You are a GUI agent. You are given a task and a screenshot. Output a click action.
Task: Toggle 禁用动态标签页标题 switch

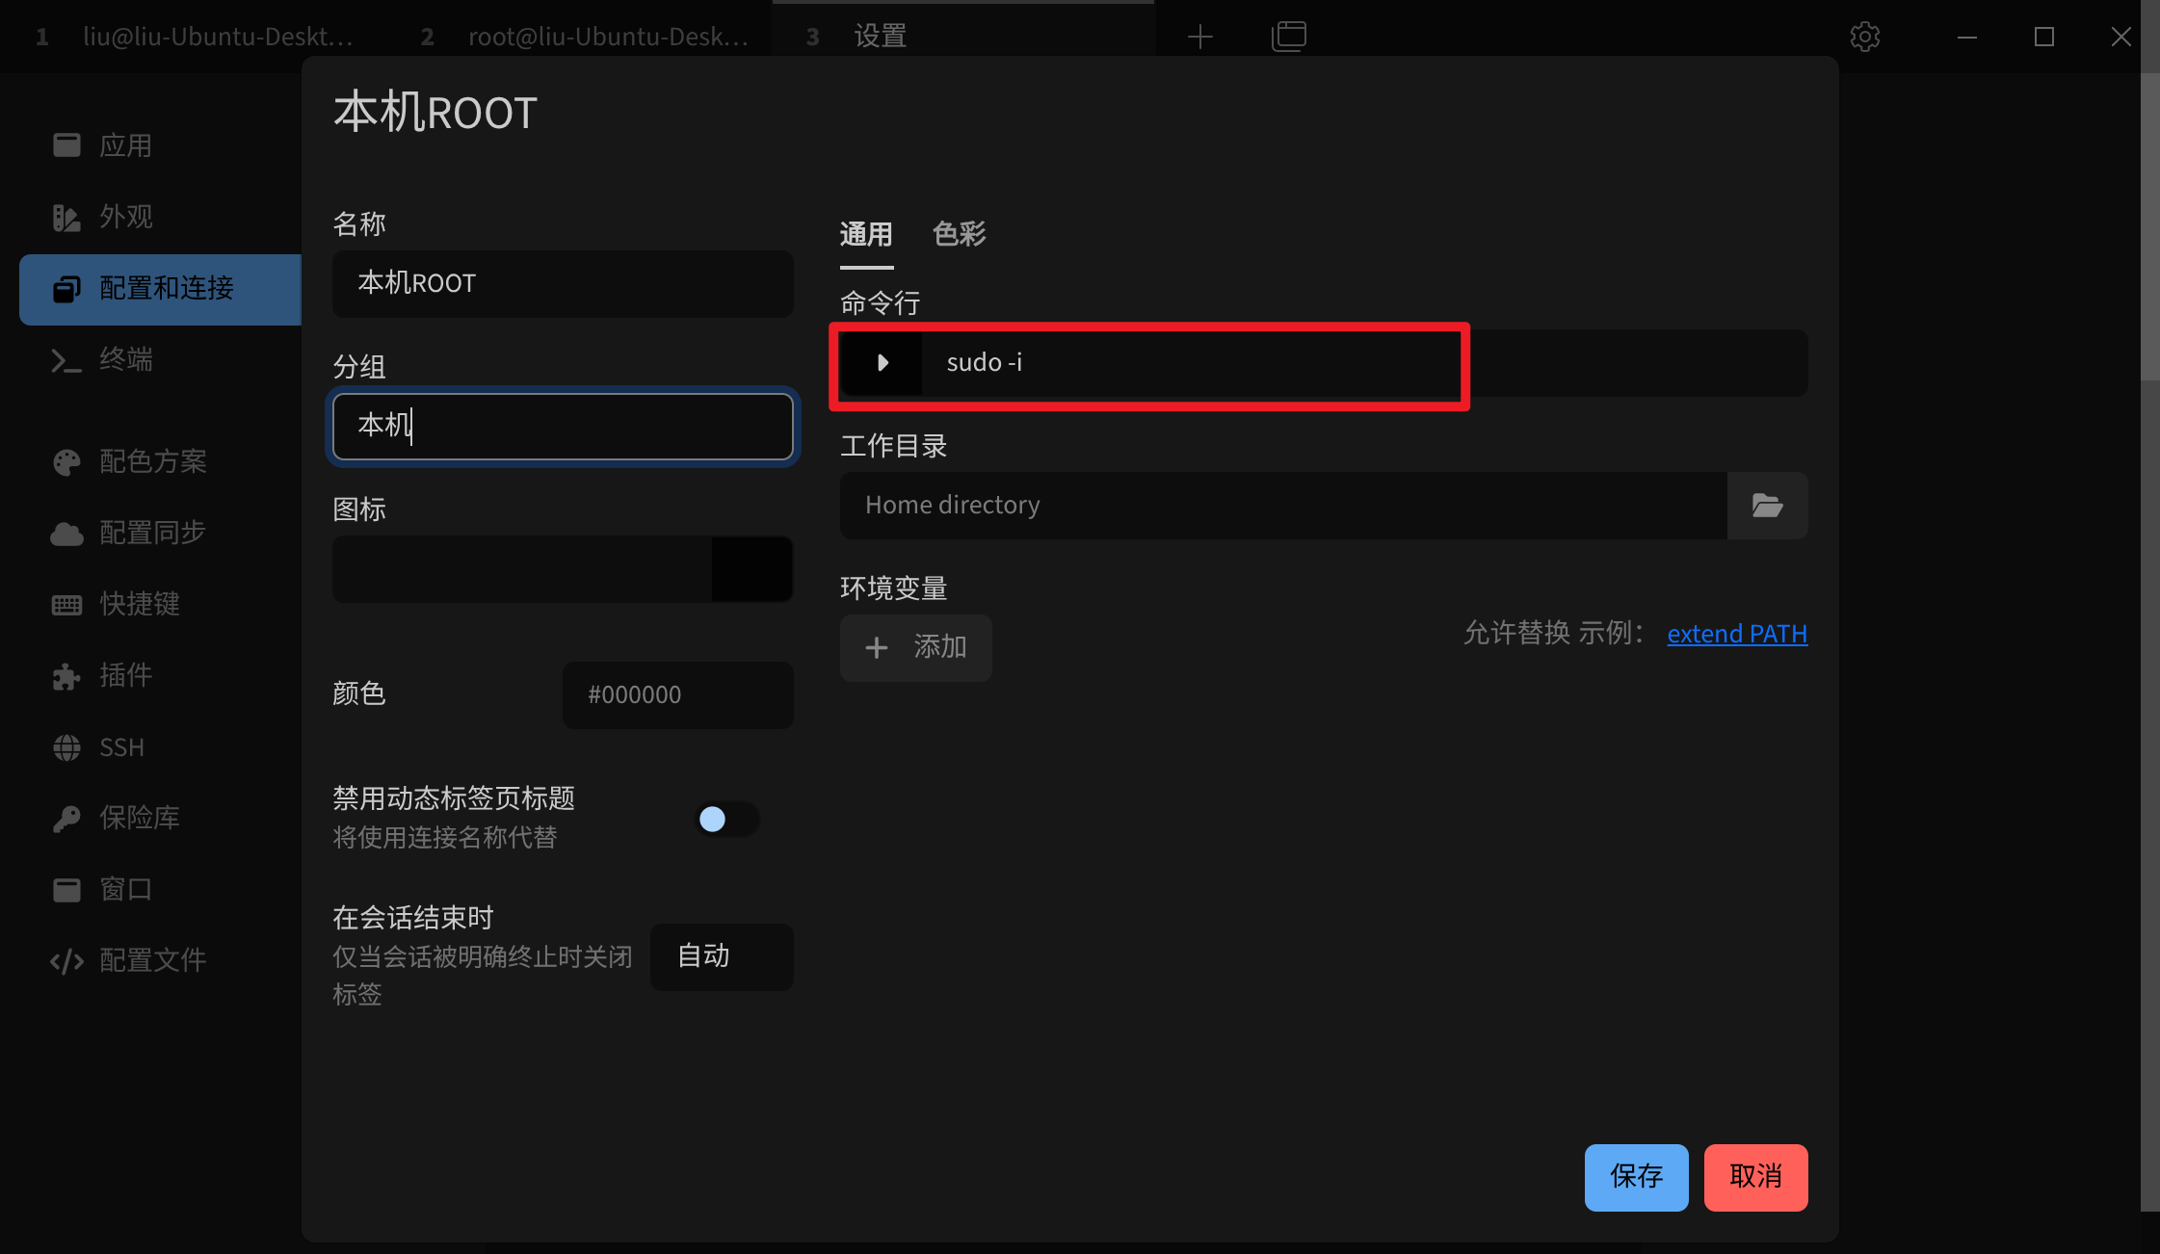click(726, 819)
